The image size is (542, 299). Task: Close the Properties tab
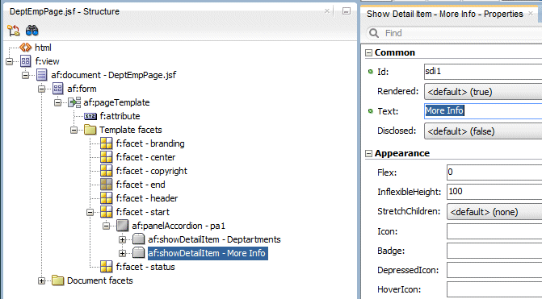(531, 14)
